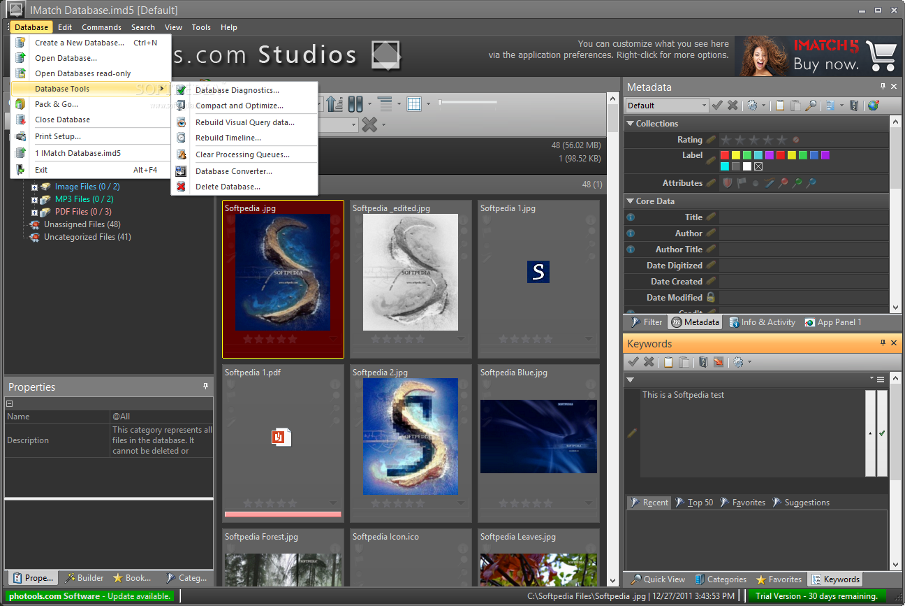The height and width of the screenshot is (606, 905).
Task: Click the IMATCH5 Buy now banner
Action: click(817, 56)
